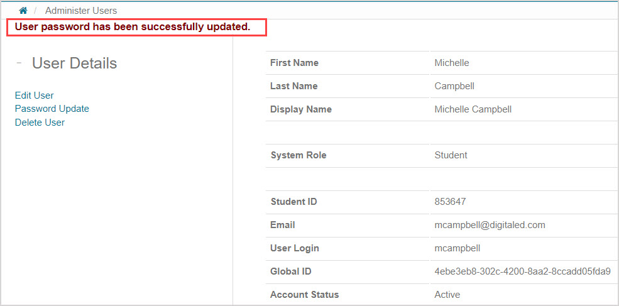The height and width of the screenshot is (306, 619).
Task: Open the Administer Users breadcrumb
Action: tap(80, 11)
